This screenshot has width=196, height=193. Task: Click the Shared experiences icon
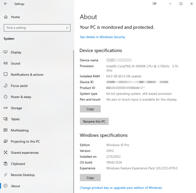click(x=5, y=153)
